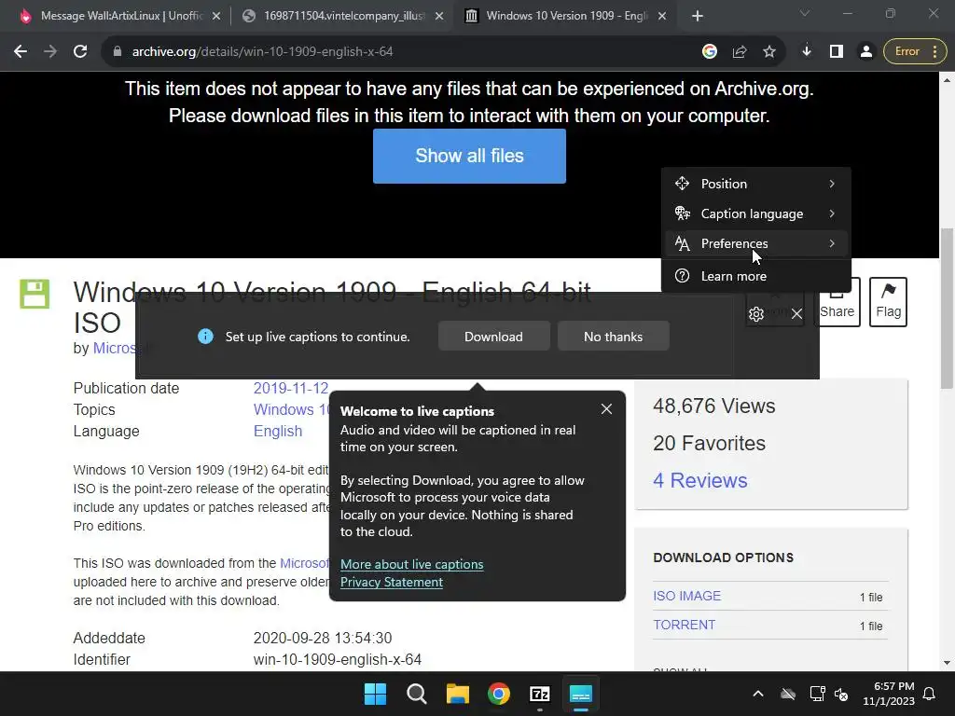Click the Google account icon in address bar
This screenshot has width=955, height=716.
coord(710,52)
